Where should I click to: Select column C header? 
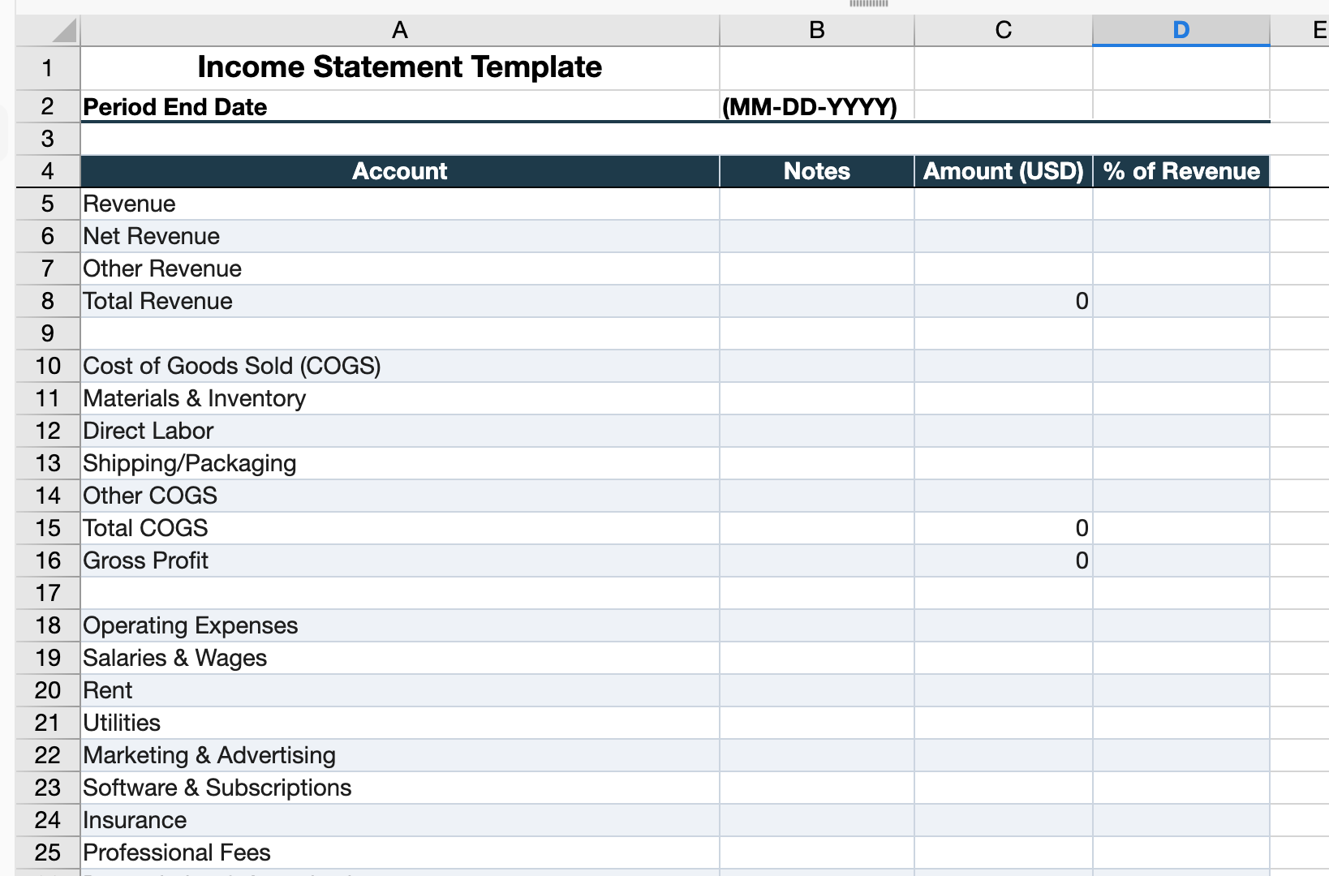(x=1003, y=31)
